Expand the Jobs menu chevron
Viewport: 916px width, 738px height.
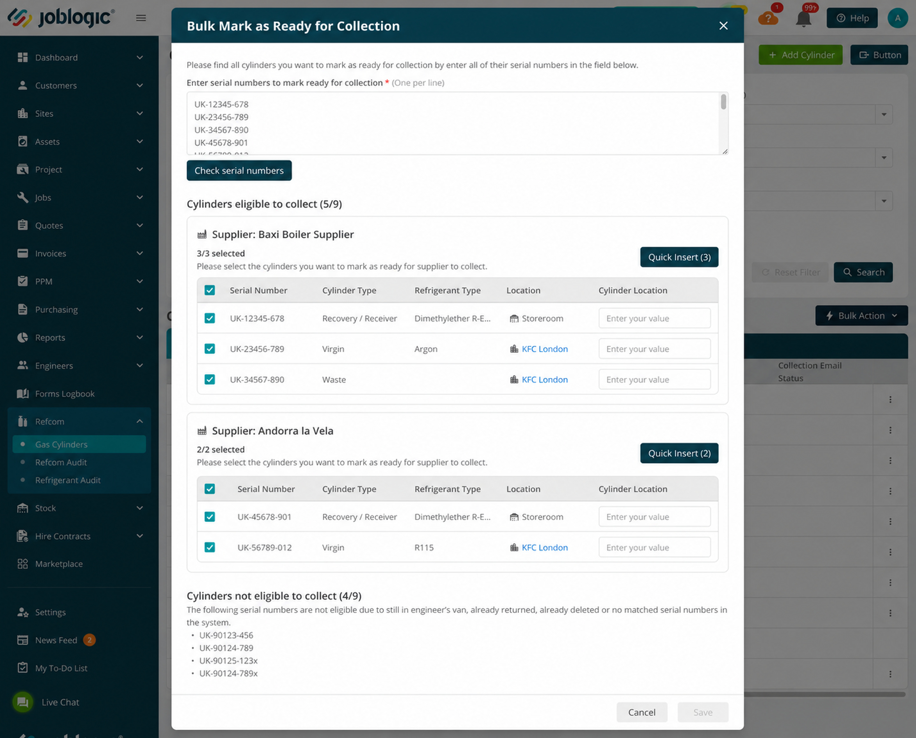pyautogui.click(x=140, y=197)
